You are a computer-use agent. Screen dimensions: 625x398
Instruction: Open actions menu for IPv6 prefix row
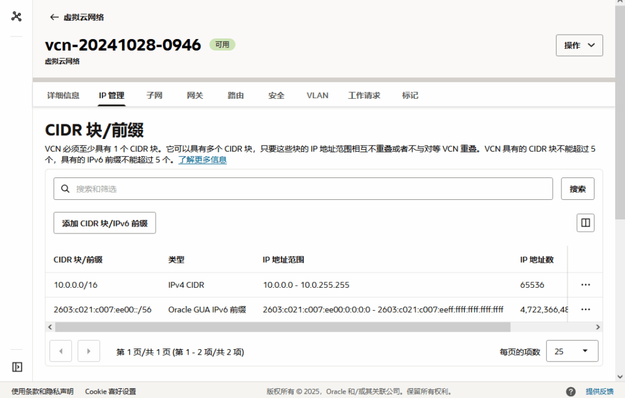pyautogui.click(x=585, y=310)
